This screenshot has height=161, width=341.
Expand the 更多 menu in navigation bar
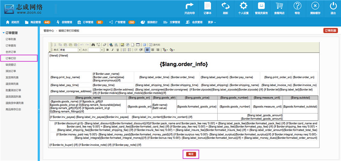pos(212,23)
